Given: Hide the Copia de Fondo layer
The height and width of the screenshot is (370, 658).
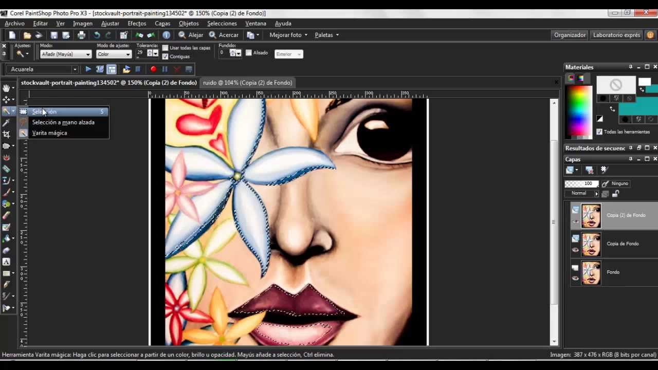Looking at the screenshot, I should point(575,250).
